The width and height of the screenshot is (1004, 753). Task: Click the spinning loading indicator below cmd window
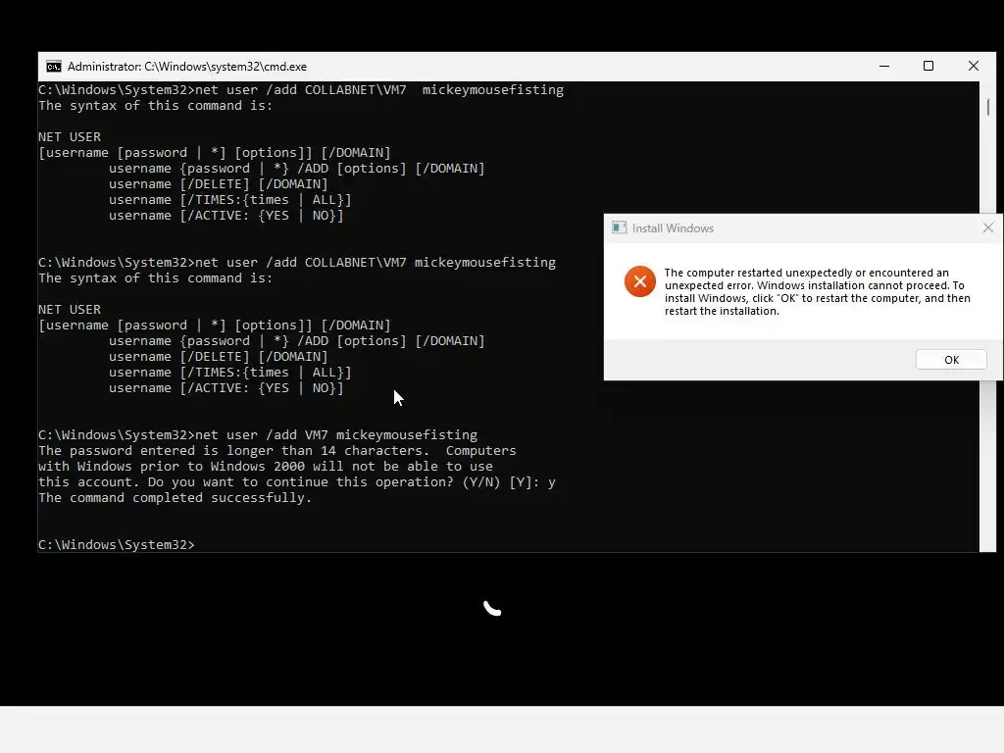coord(492,608)
